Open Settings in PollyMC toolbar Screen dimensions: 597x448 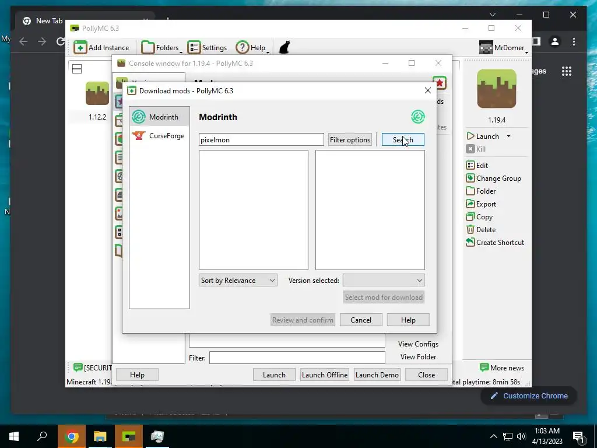208,48
